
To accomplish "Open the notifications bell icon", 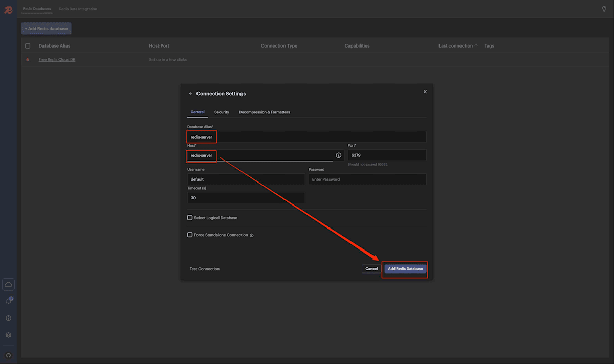I will 8,301.
